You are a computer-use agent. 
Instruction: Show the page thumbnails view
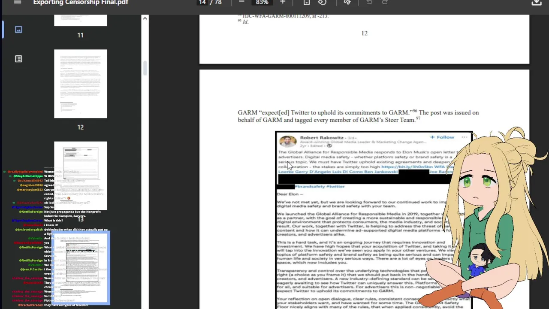tap(18, 30)
